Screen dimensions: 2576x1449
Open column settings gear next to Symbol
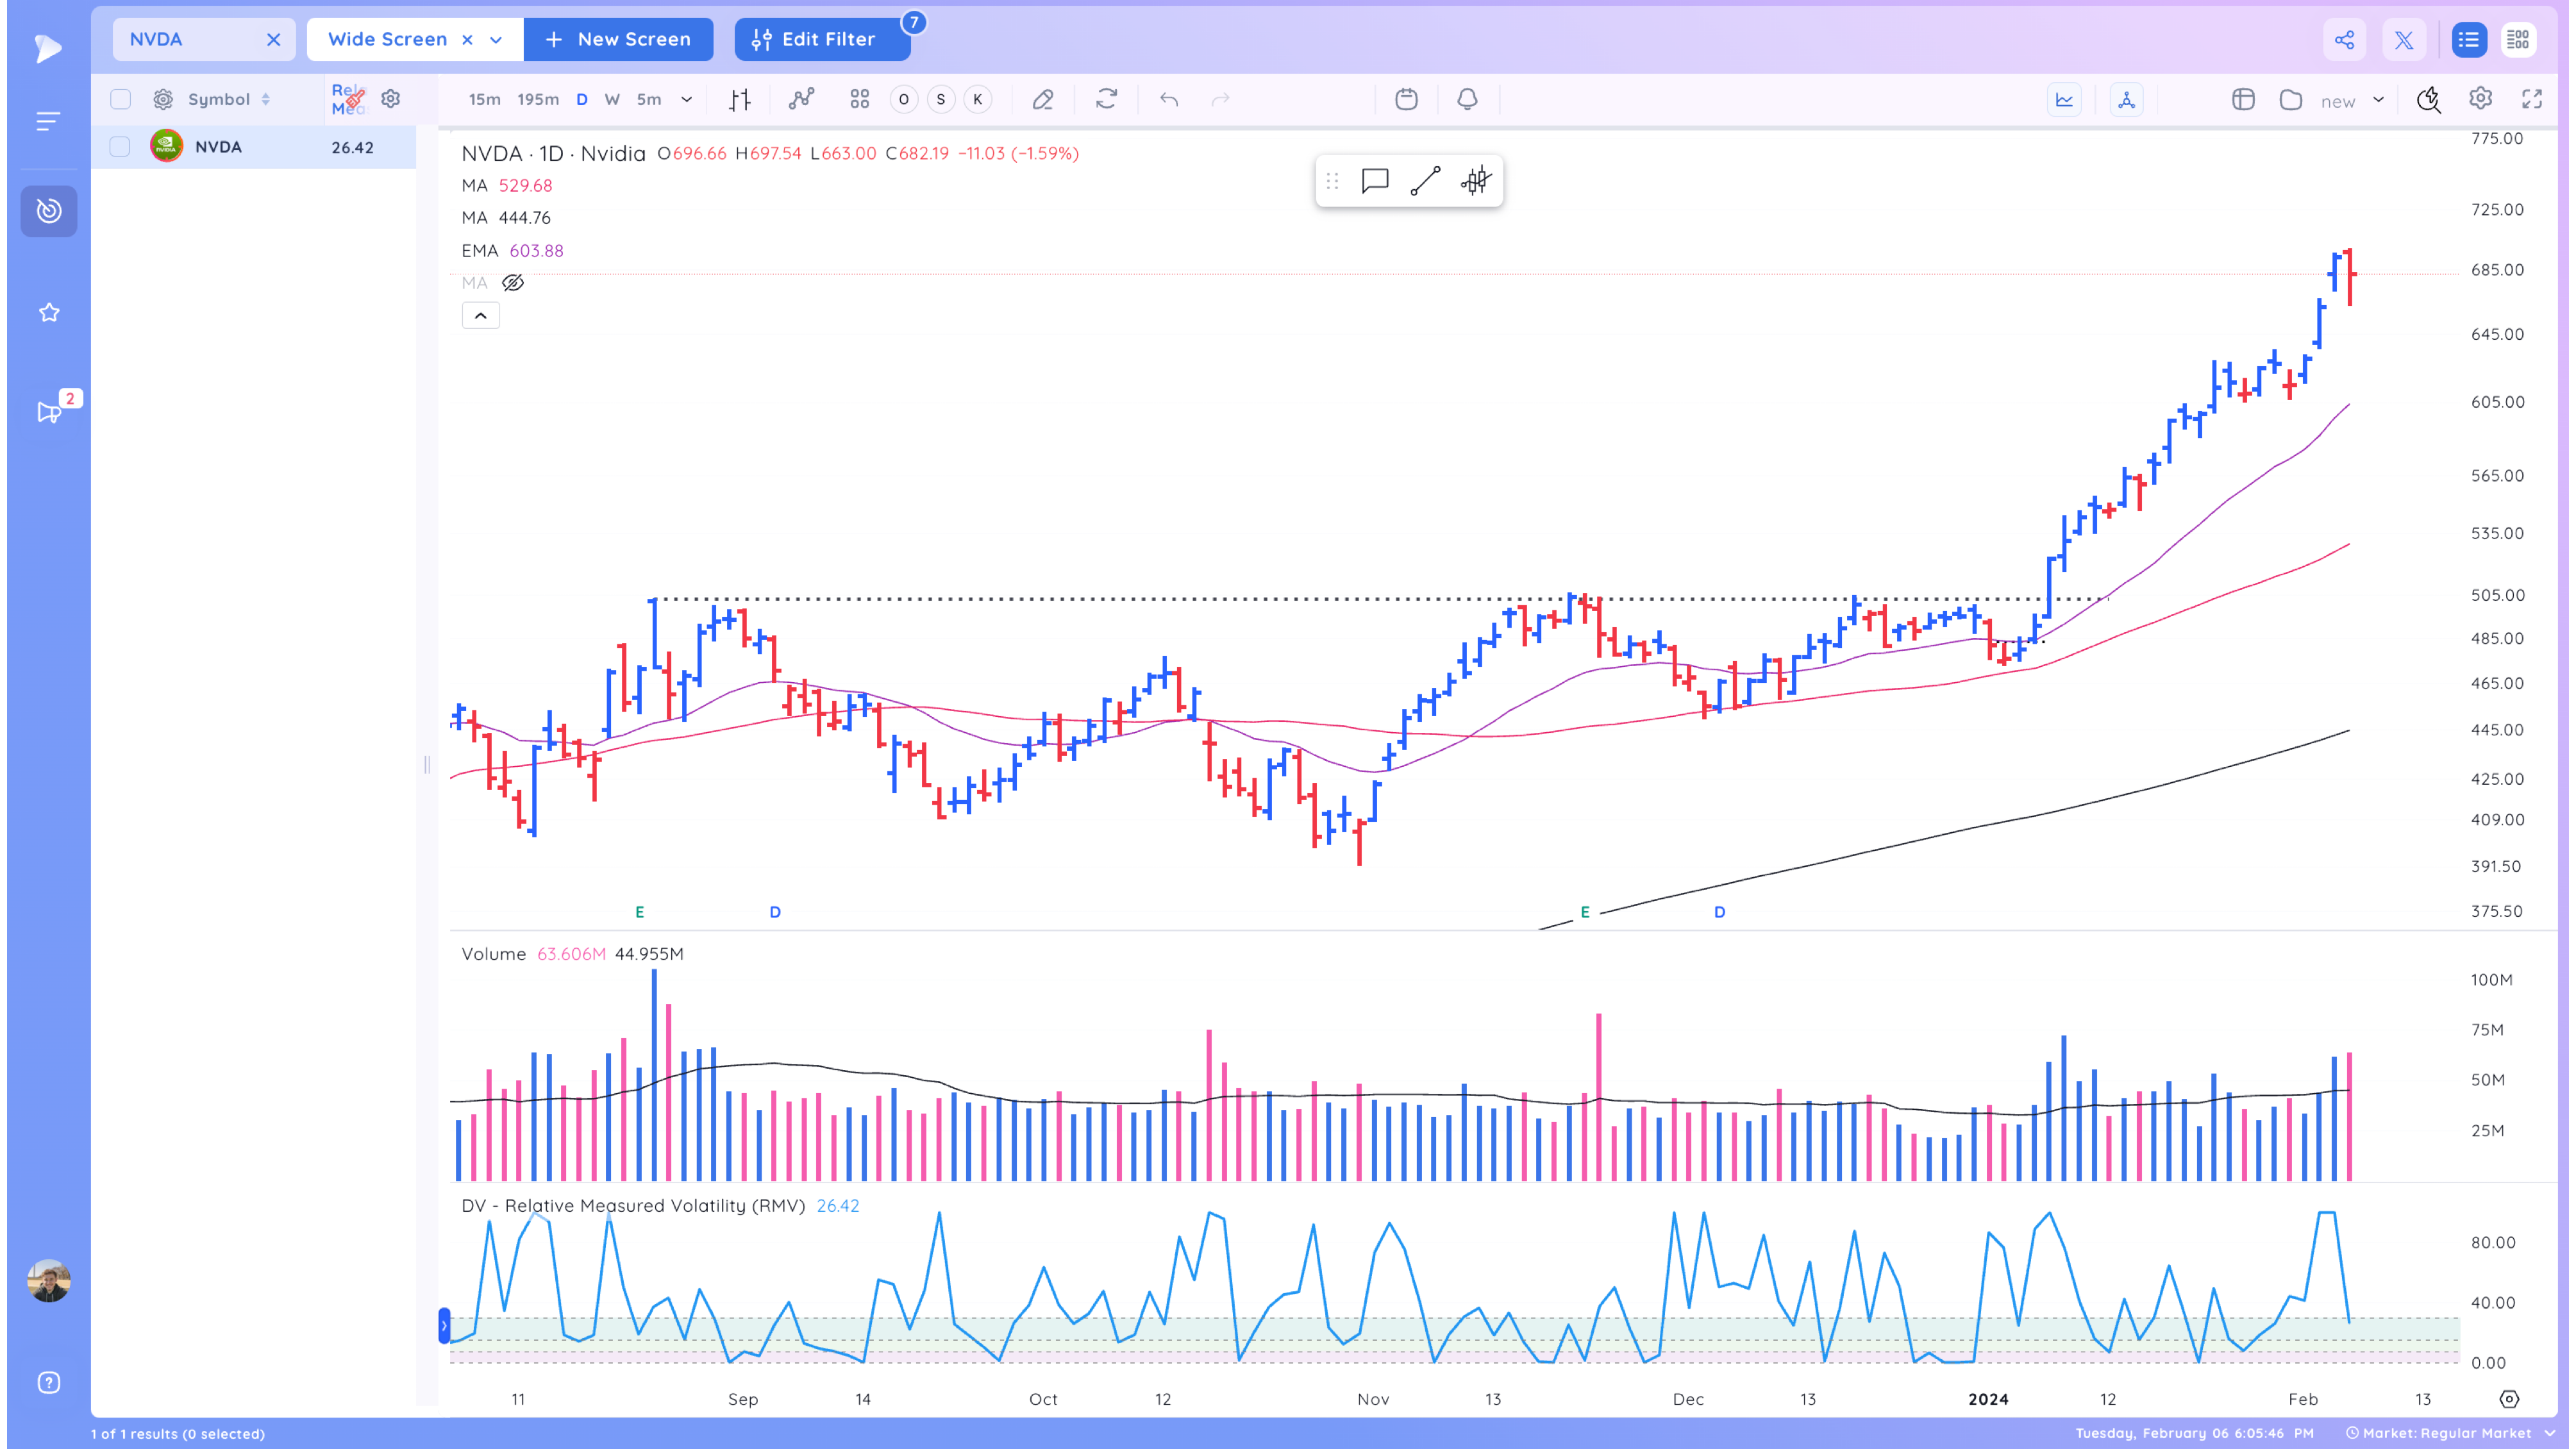tap(163, 99)
